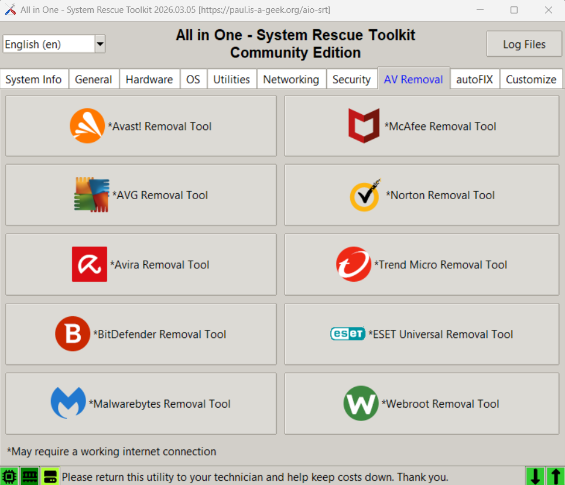565x485 pixels.
Task: Open the language dropdown arrow
Action: click(x=100, y=44)
